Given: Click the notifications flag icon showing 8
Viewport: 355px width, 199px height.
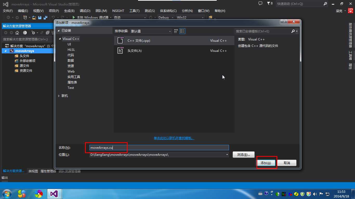Looking at the screenshot, I should coord(270,4).
